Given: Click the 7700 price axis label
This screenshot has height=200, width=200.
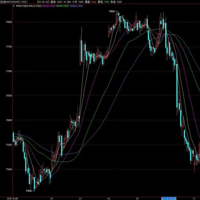Looking at the screenshot, I should click(x=9, y=71).
